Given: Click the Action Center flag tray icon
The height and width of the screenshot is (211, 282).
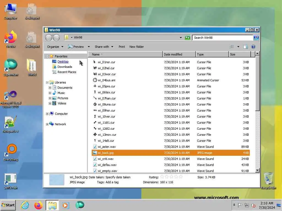Looking at the screenshot, I should coord(240,205).
